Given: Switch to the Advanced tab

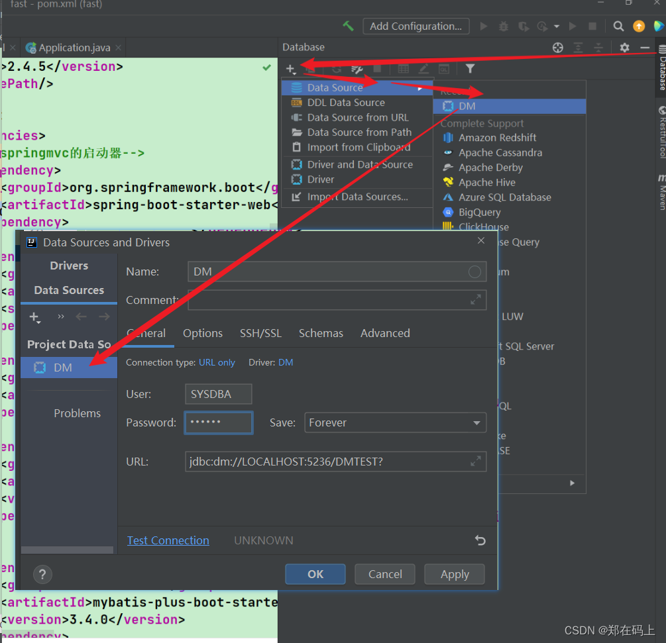Looking at the screenshot, I should coord(385,334).
